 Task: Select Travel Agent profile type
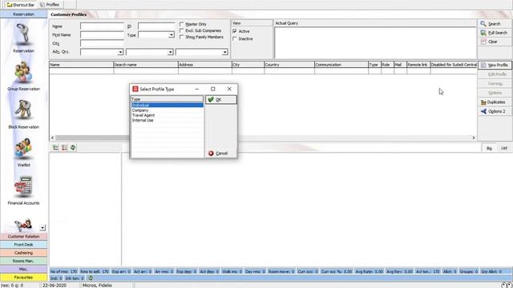(x=168, y=115)
